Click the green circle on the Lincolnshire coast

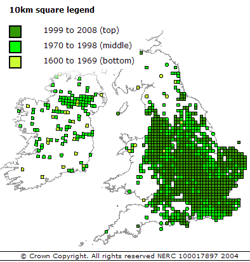[213, 134]
